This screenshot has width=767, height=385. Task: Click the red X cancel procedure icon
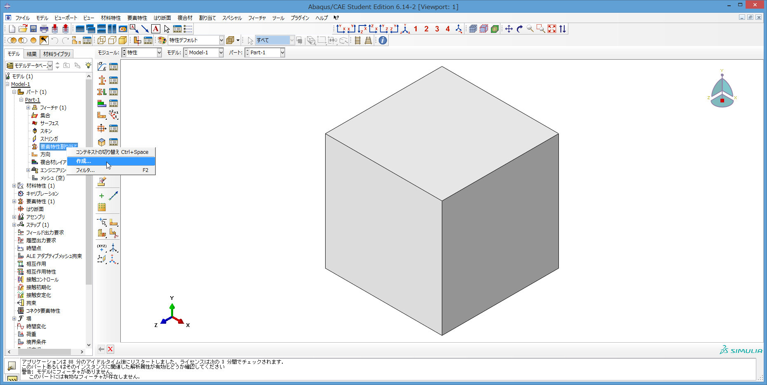point(110,349)
